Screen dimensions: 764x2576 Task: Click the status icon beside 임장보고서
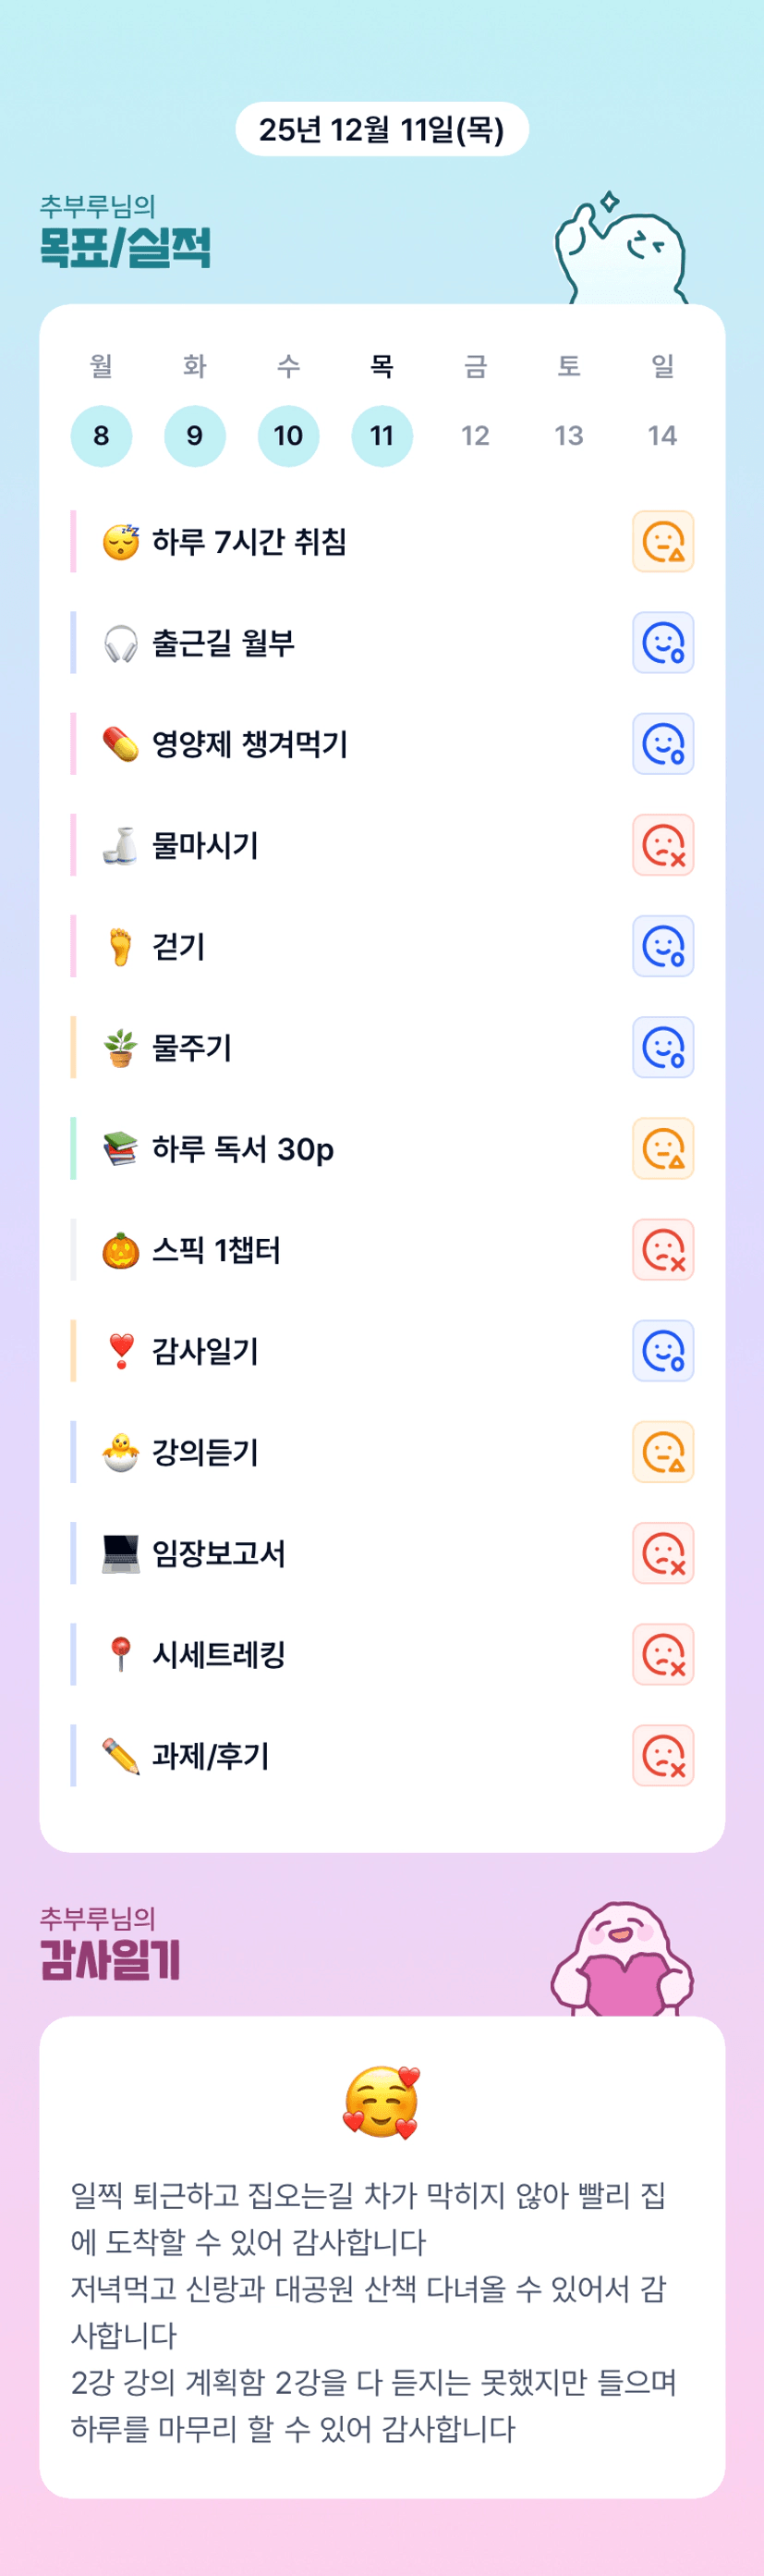coord(662,1553)
